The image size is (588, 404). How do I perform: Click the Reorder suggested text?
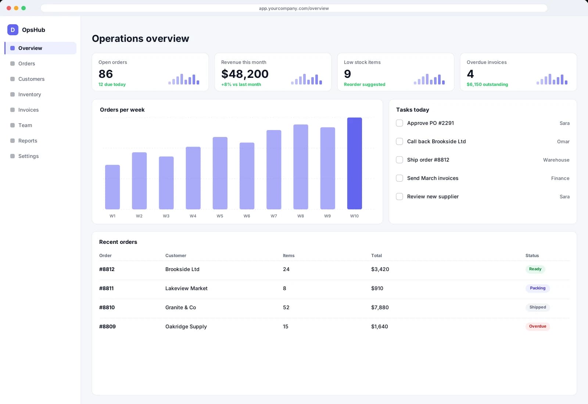click(x=365, y=84)
